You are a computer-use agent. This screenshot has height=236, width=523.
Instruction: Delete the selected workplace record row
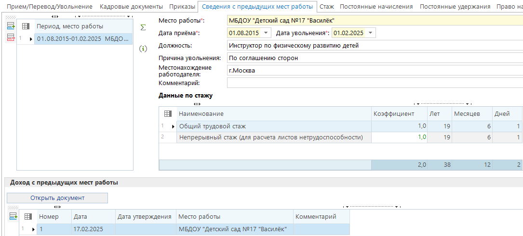[x=11, y=37]
